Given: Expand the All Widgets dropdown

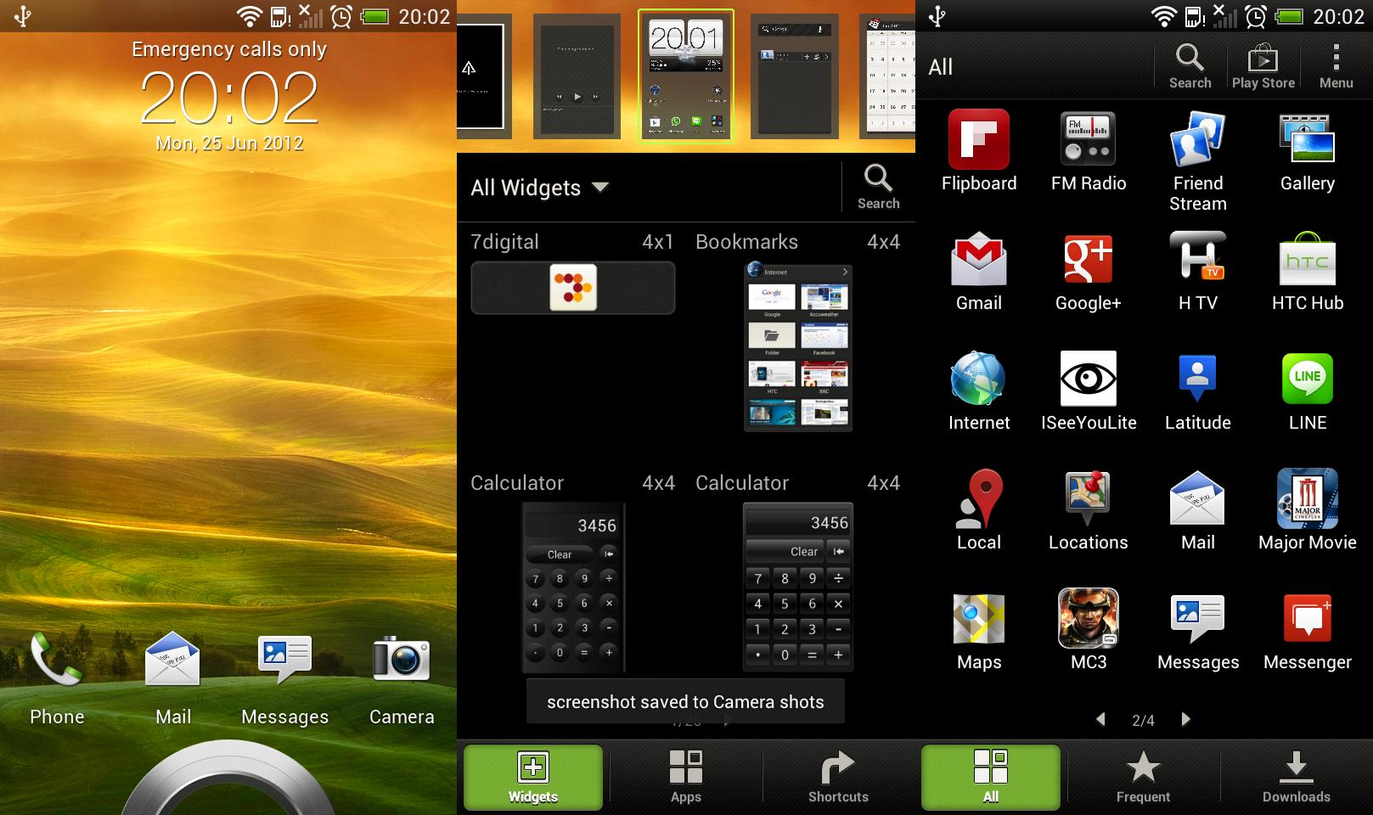Looking at the screenshot, I should [x=540, y=188].
